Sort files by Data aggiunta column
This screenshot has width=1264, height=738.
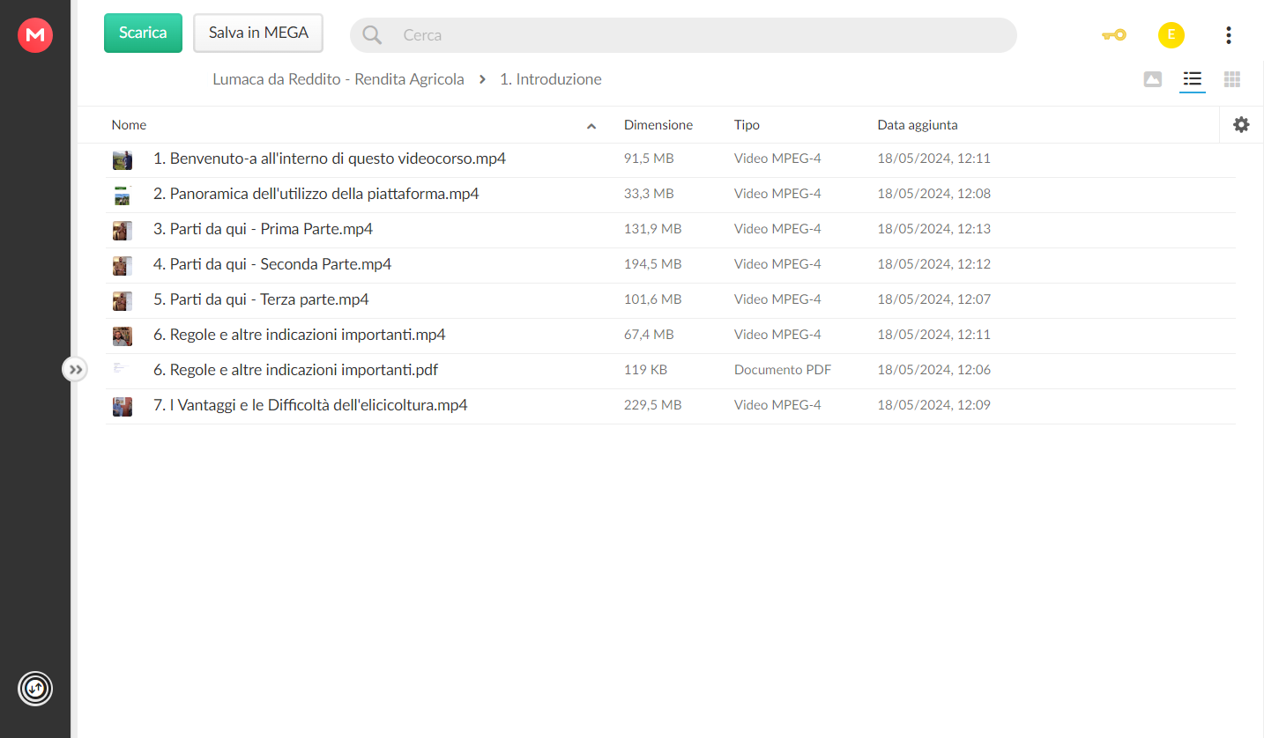point(918,125)
